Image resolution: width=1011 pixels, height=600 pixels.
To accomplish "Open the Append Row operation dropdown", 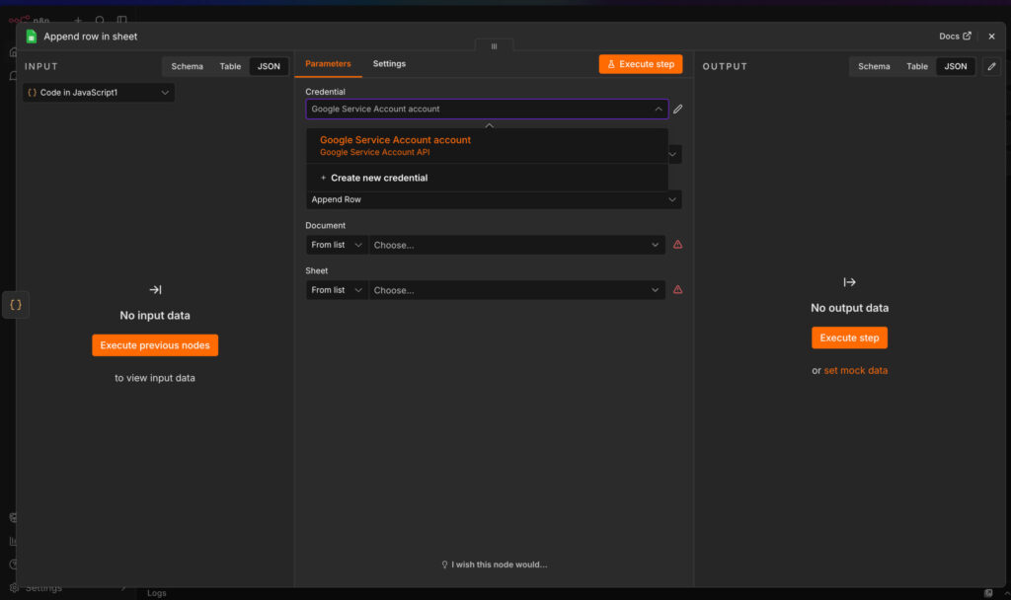I will [x=494, y=199].
